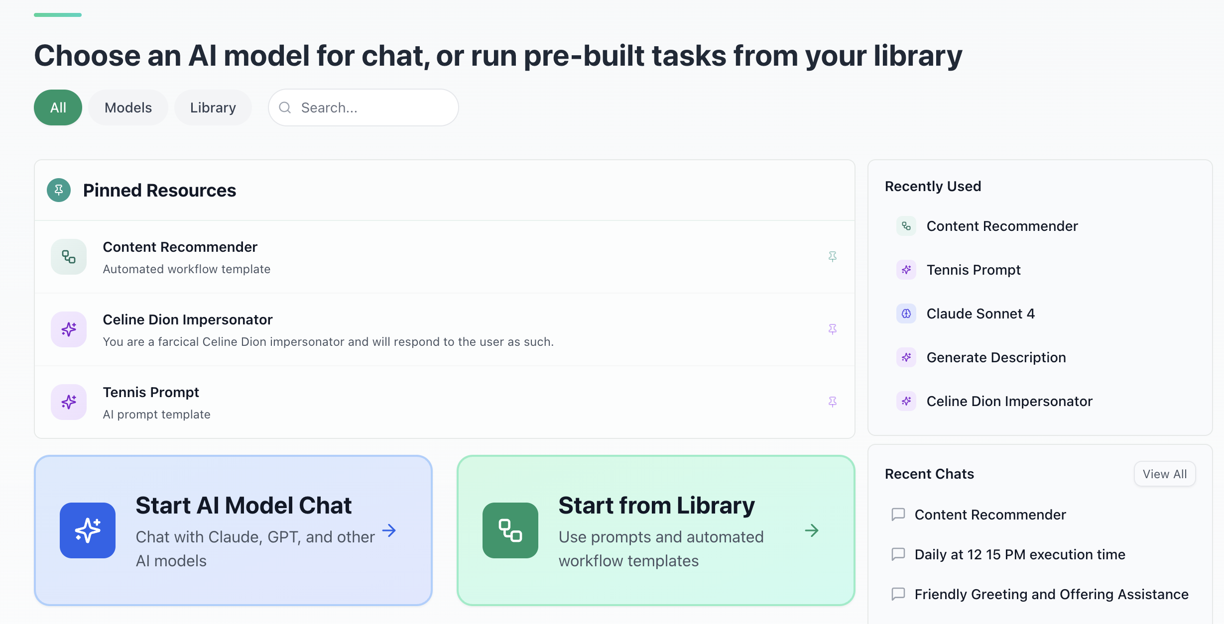Click the pin icon beside Pinned Resources heading
Screen dimensions: 1224x624
click(59, 190)
